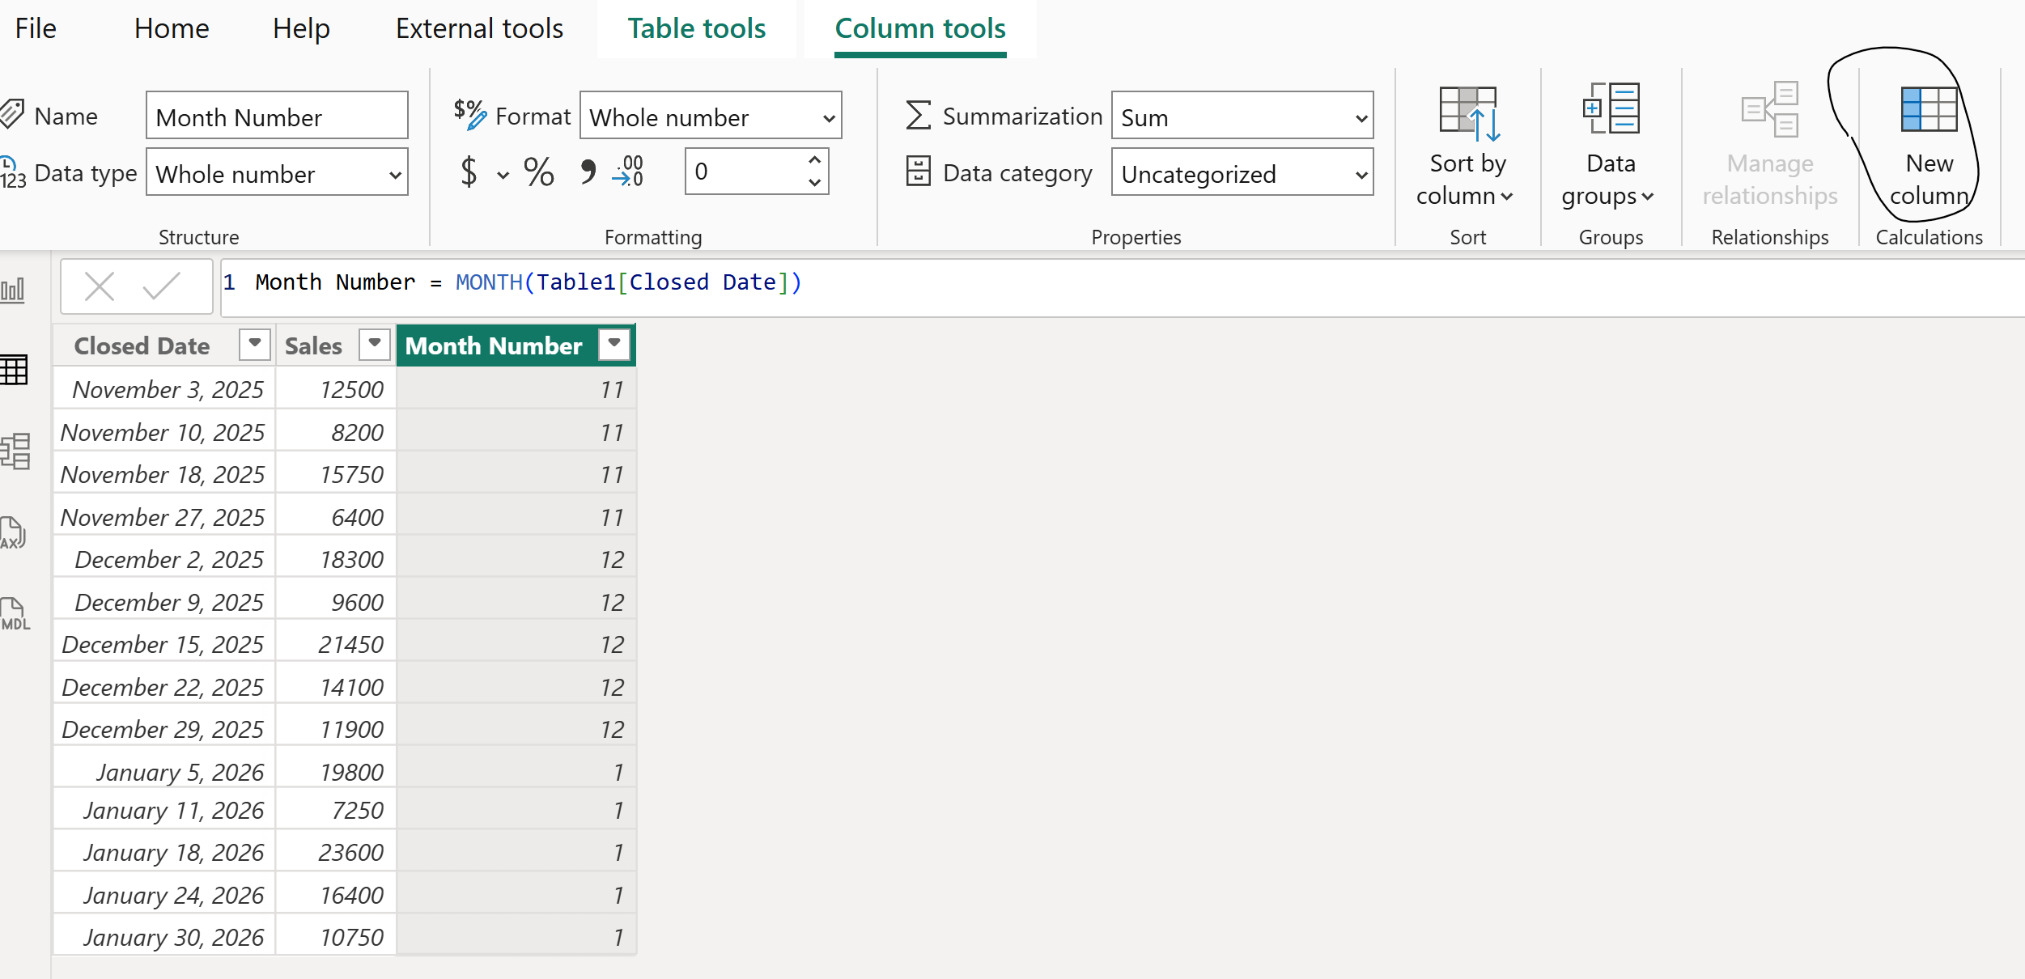Decrease decimal places with the down arrow
The height and width of the screenshot is (979, 2025).
coord(814,183)
